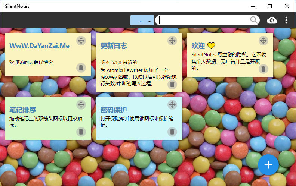Screen dimensions: 296x186
Task: Click trash icon on the 欢迎 note
Action: pos(263,69)
